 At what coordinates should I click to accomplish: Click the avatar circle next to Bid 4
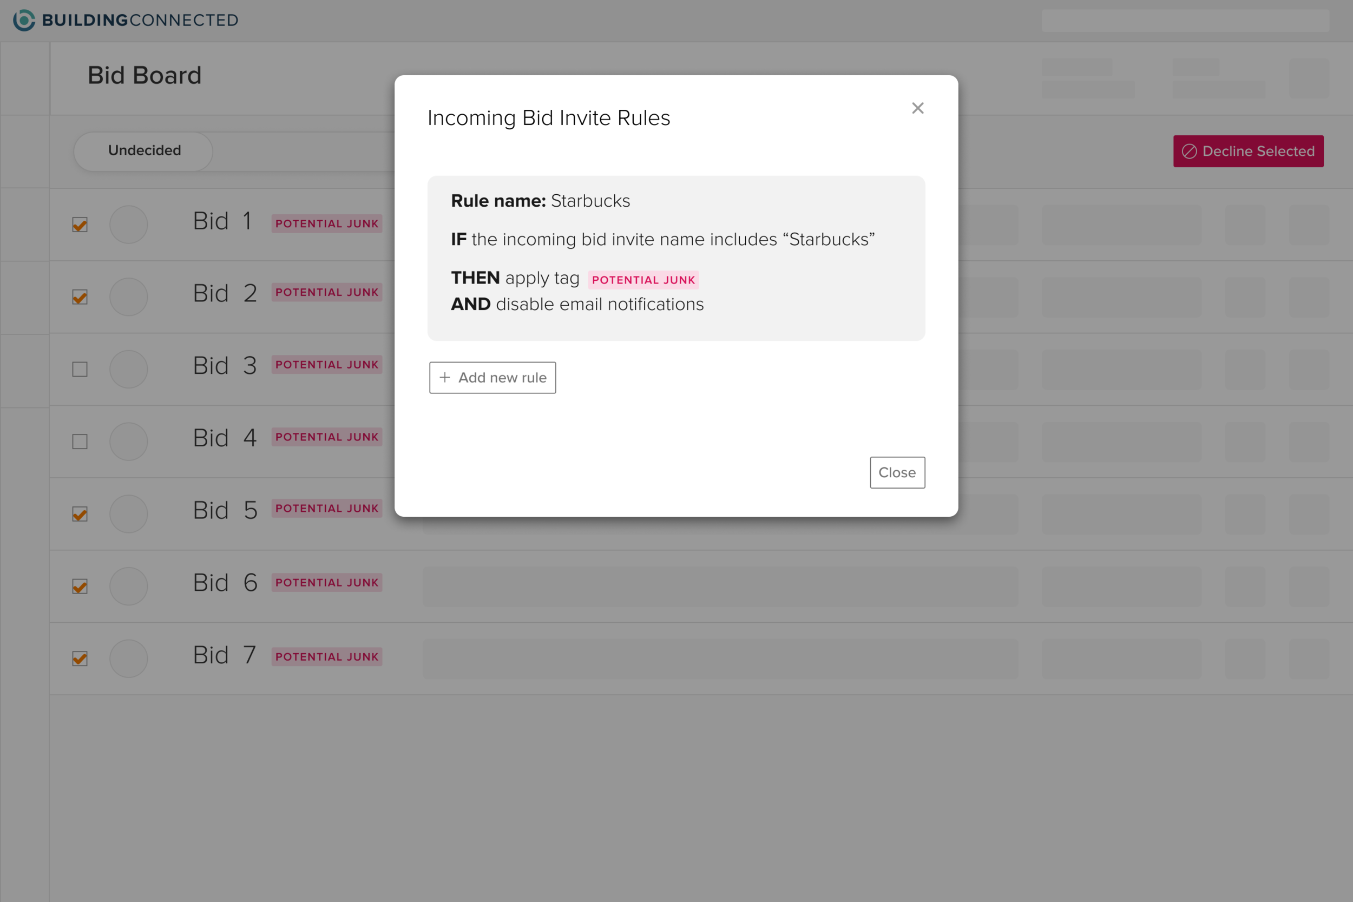point(128,441)
